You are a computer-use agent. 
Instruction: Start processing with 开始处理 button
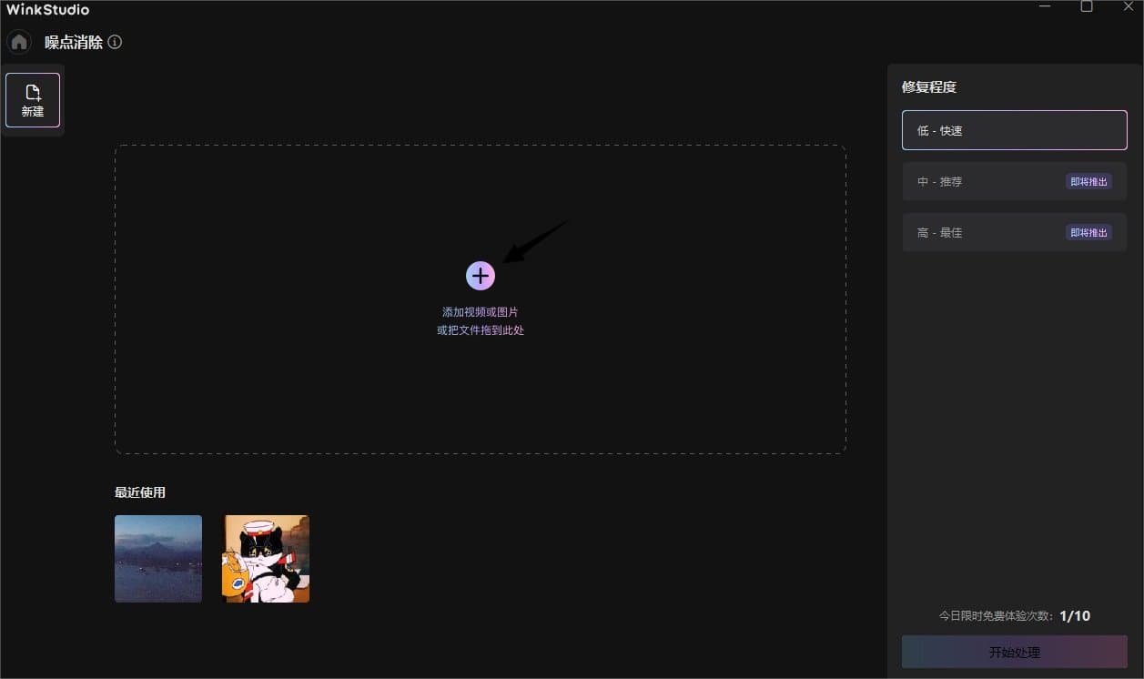click(x=1014, y=653)
